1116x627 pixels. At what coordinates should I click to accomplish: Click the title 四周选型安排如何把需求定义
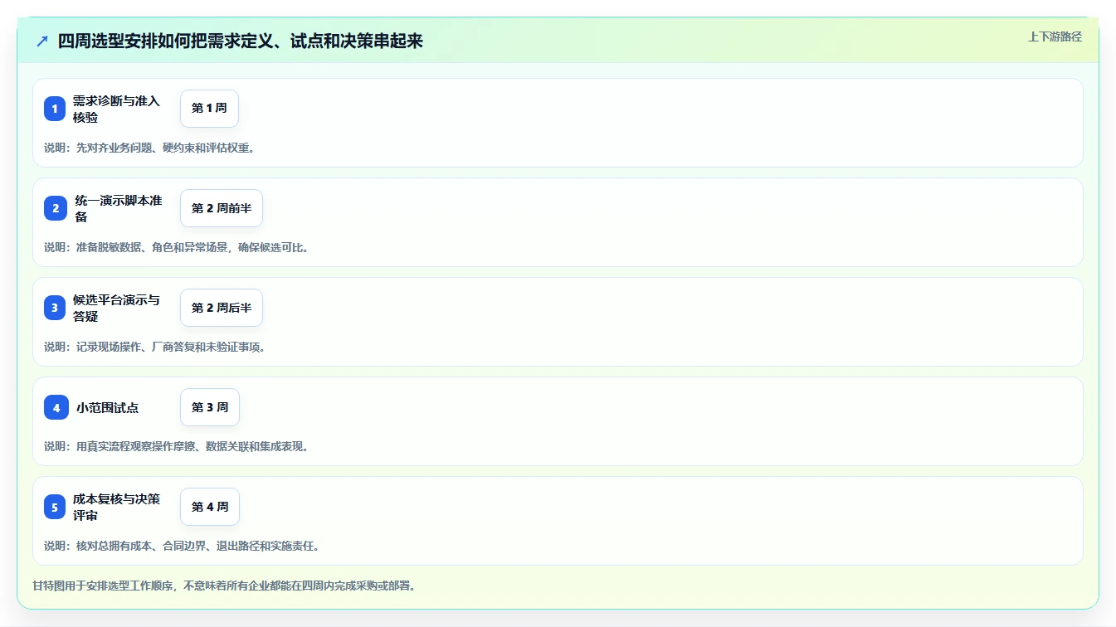(241, 41)
